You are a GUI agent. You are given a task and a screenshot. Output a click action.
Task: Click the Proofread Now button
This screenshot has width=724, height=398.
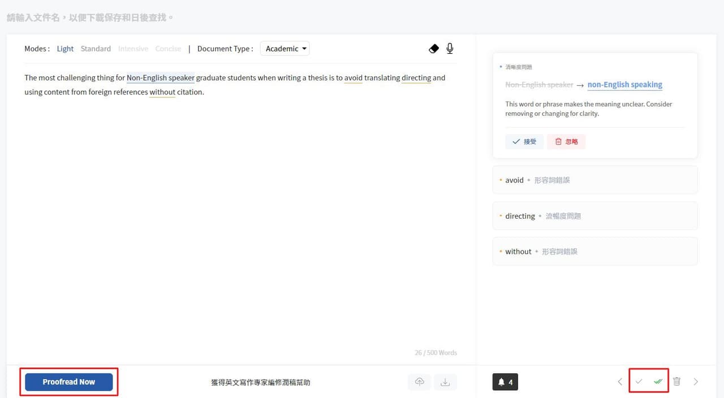(x=68, y=382)
